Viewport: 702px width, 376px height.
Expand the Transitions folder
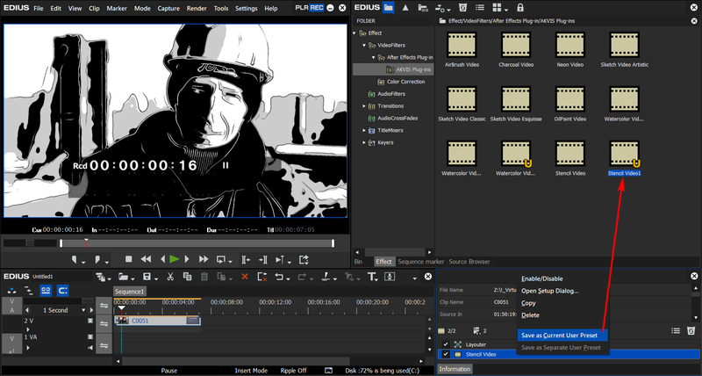coord(364,106)
